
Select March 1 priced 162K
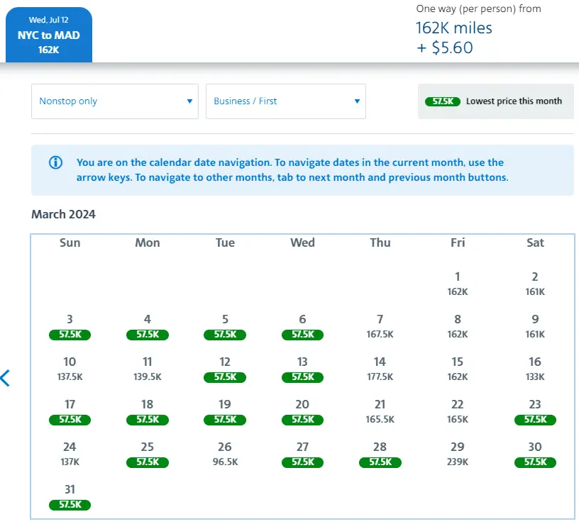458,284
